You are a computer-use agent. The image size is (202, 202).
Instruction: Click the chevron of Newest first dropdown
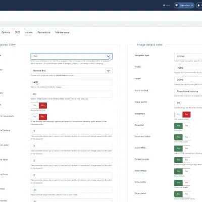click(x=108, y=71)
